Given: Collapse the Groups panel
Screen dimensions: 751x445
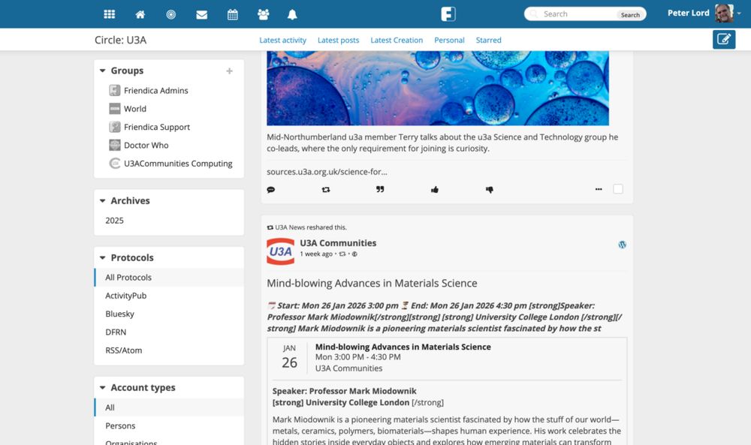Looking at the screenshot, I should pyautogui.click(x=102, y=71).
